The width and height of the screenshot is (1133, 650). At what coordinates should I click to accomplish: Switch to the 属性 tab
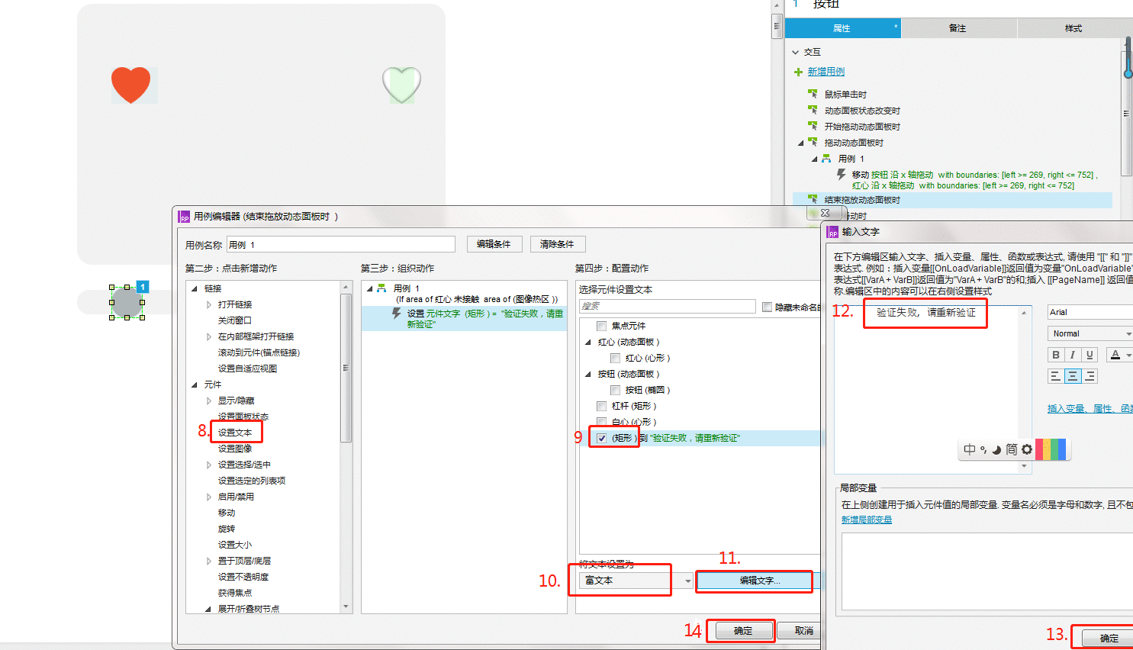[842, 28]
